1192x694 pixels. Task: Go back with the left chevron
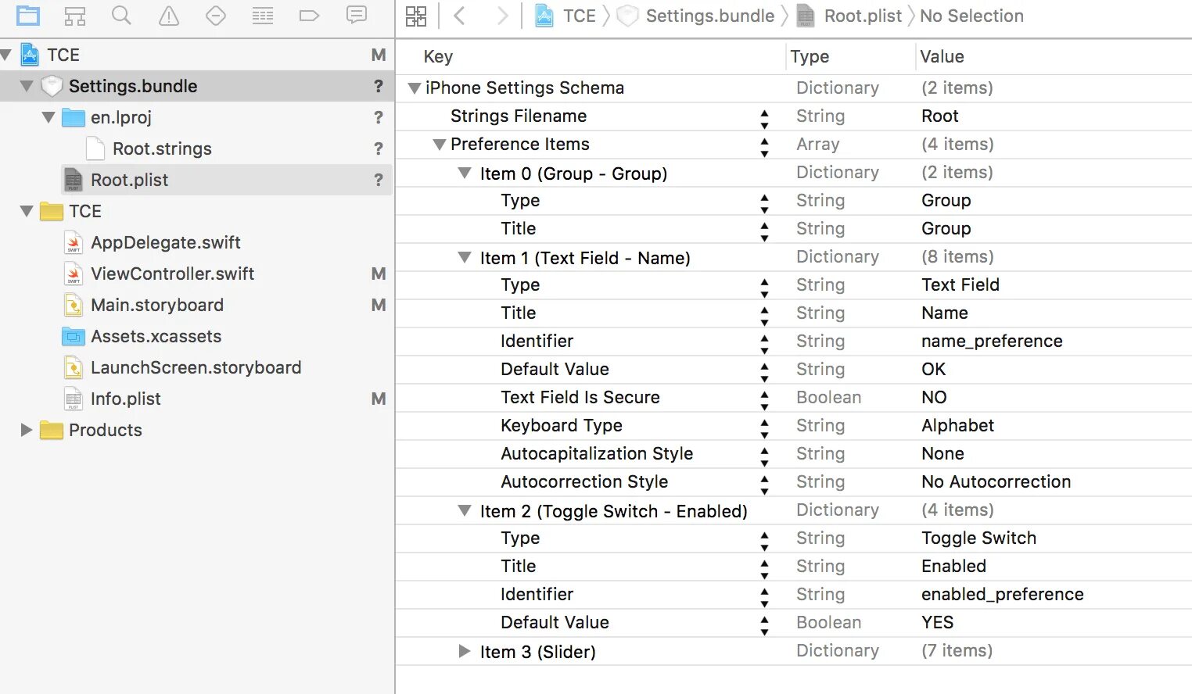(460, 16)
